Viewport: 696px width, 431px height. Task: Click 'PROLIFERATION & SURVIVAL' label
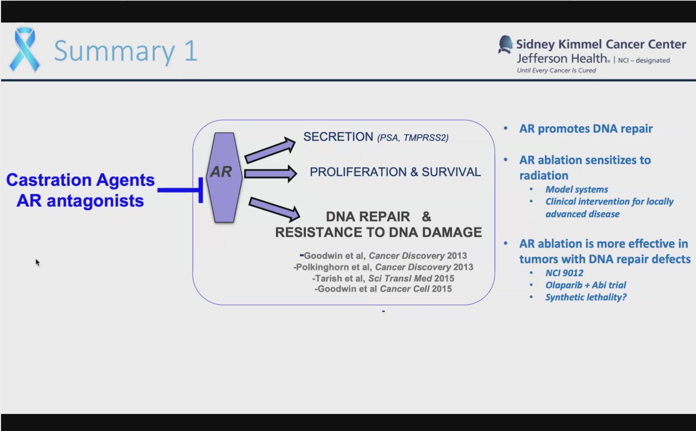click(x=395, y=172)
